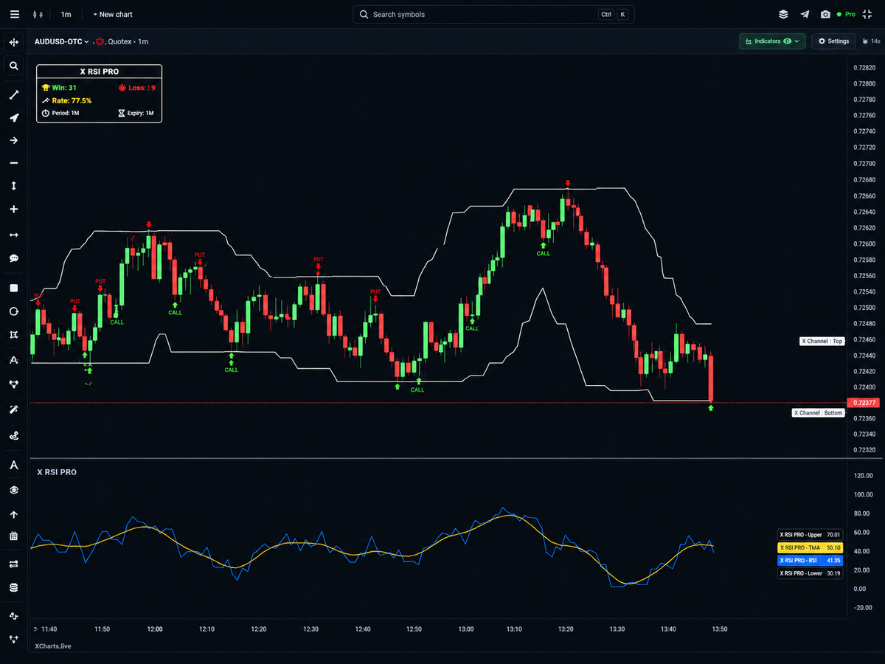Select the large A text tool
Screen dimensions: 885x664
coord(13,465)
